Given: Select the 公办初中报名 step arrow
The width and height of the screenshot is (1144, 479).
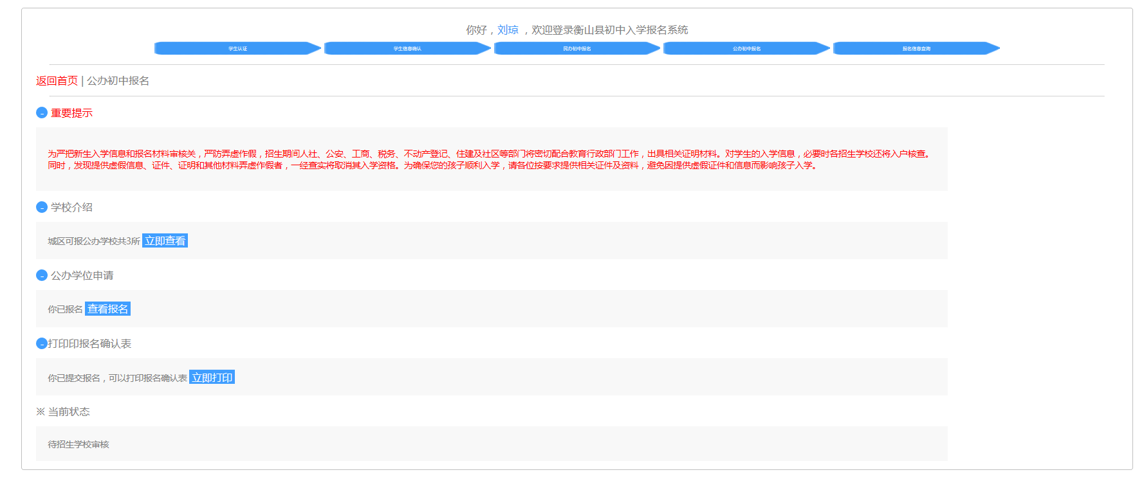Looking at the screenshot, I should [x=746, y=49].
